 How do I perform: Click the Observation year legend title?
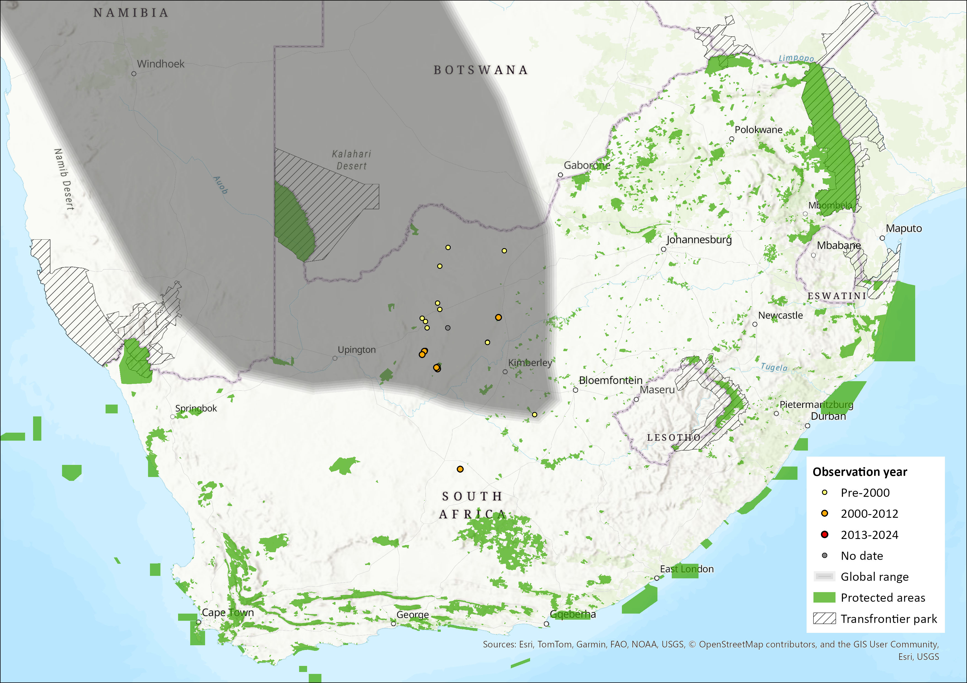(x=859, y=472)
